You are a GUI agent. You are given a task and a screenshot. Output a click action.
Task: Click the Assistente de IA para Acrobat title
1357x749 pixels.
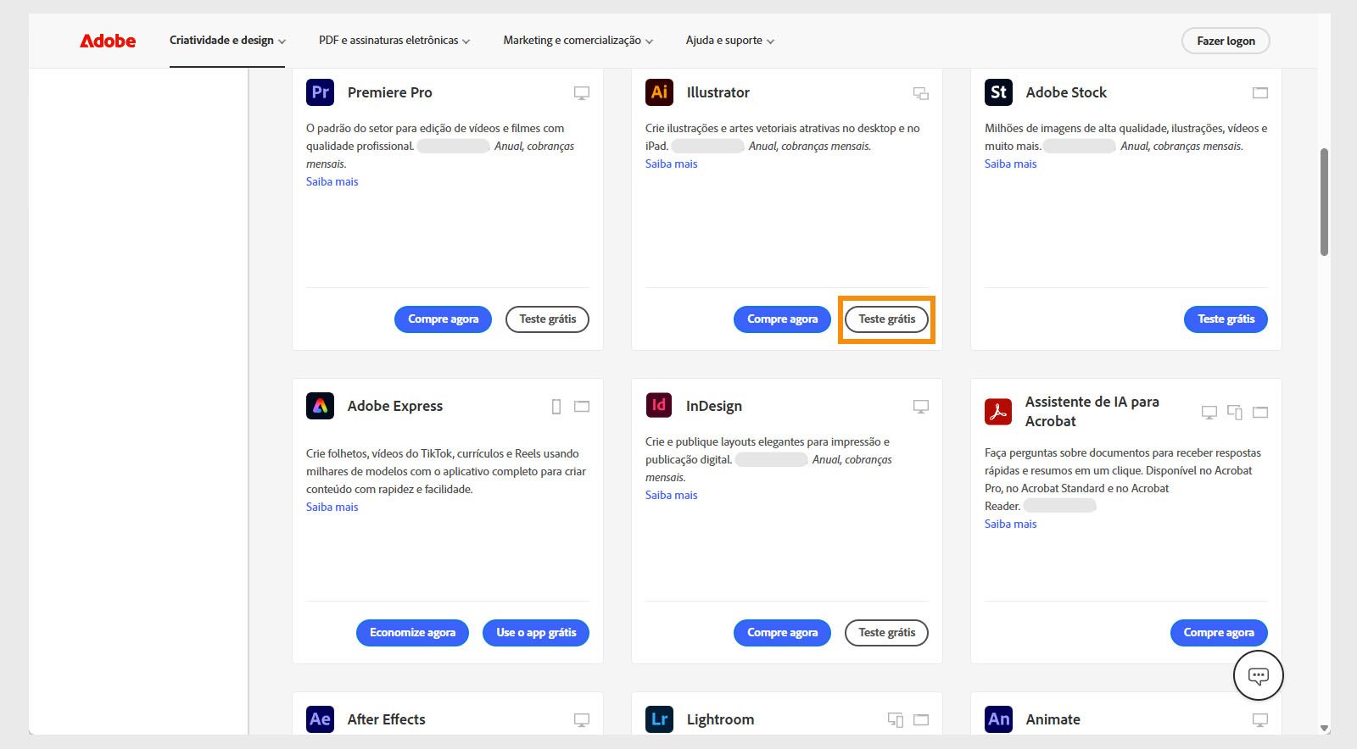point(1092,412)
